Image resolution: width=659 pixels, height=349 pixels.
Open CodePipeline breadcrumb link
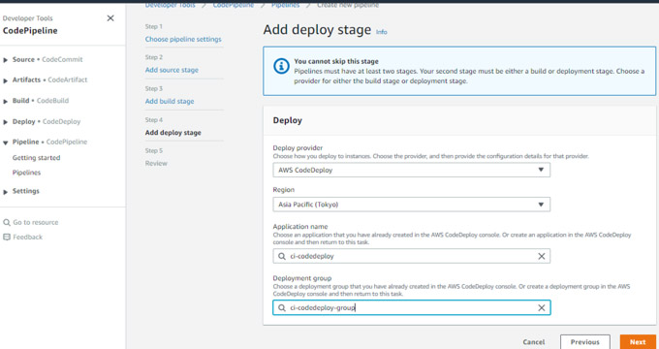point(234,5)
